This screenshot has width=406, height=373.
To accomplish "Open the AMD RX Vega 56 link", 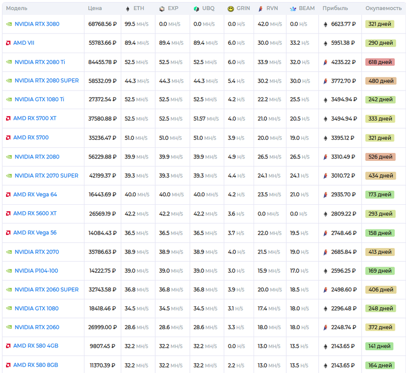I will [34, 233].
